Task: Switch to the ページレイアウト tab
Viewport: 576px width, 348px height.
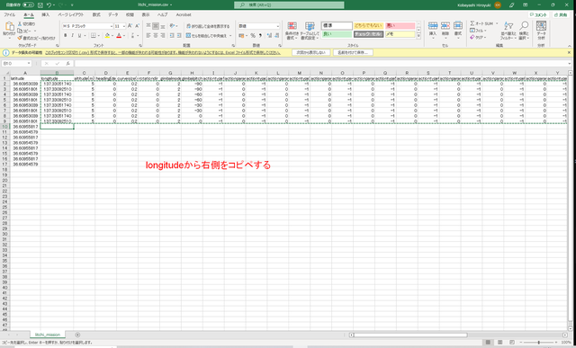Action: point(70,14)
